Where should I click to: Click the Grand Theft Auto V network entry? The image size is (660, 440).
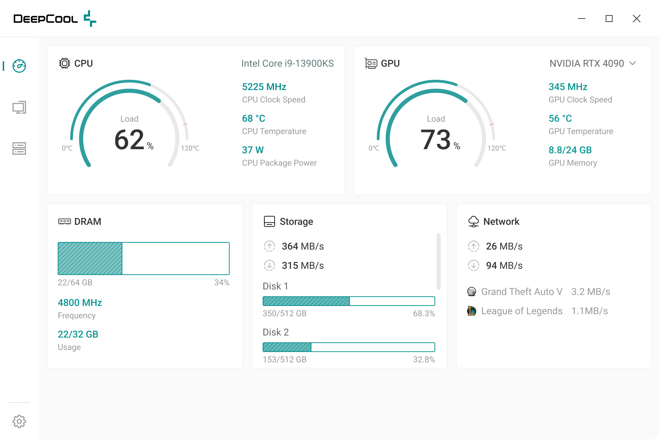pyautogui.click(x=521, y=292)
